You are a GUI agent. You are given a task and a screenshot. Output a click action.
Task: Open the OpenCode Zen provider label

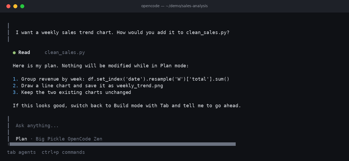(x=85, y=139)
